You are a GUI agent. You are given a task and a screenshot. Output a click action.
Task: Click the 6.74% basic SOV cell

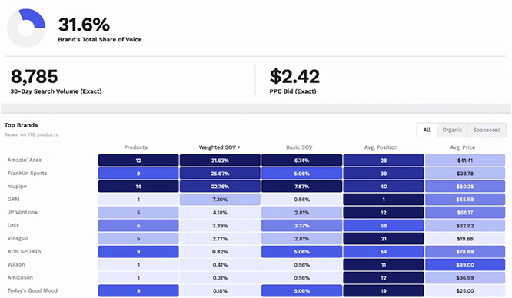pos(301,161)
